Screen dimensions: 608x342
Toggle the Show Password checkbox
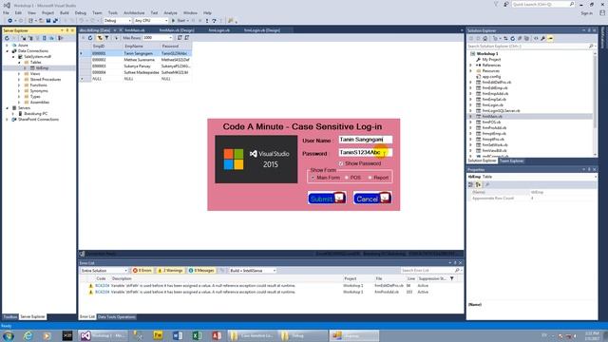pyautogui.click(x=341, y=163)
